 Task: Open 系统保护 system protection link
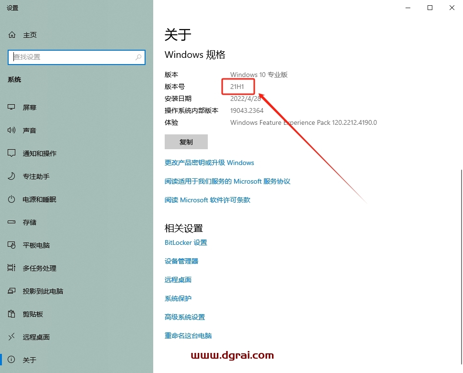(178, 298)
